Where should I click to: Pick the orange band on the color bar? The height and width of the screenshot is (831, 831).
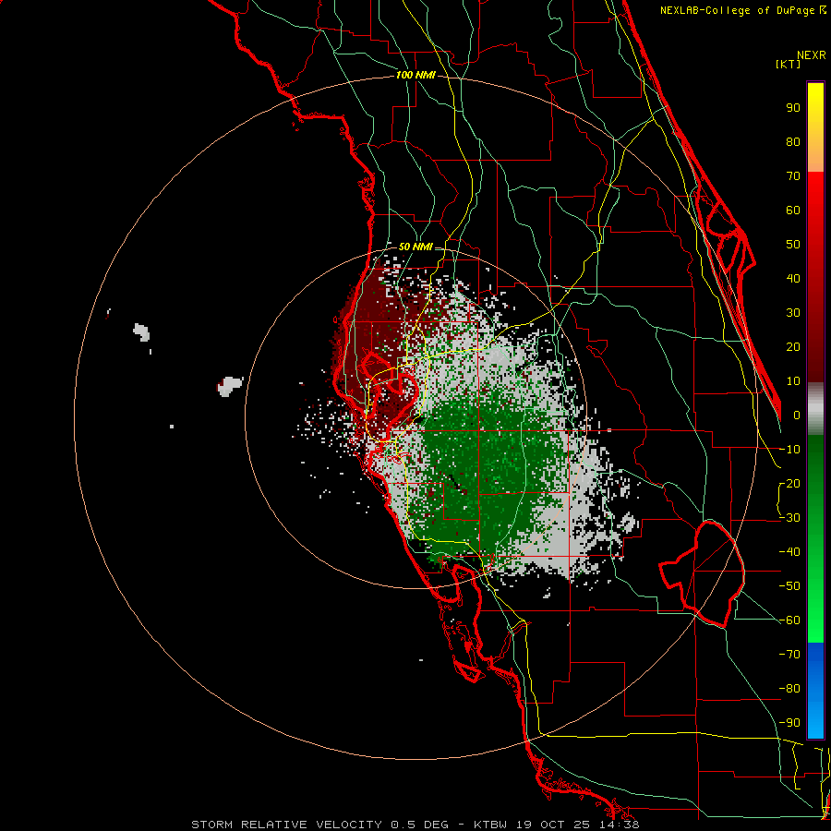(815, 155)
